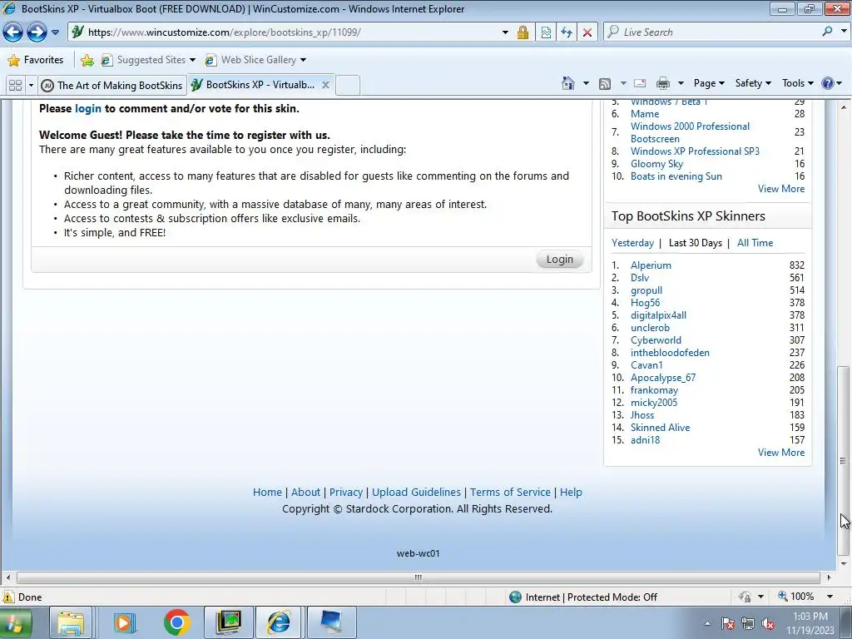Open the footer Upload Guidelines link

[x=416, y=493]
